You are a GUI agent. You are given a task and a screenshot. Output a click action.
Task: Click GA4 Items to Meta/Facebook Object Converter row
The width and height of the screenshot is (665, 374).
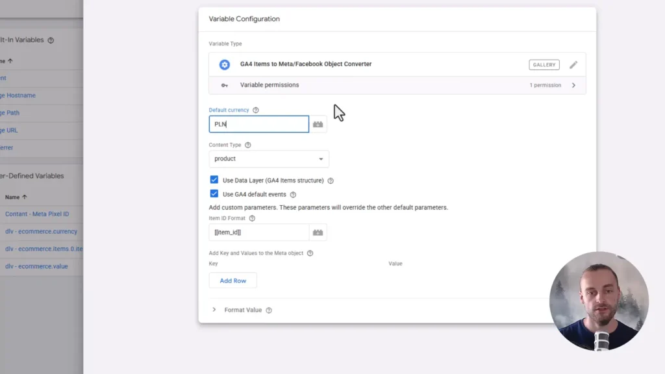pos(397,64)
